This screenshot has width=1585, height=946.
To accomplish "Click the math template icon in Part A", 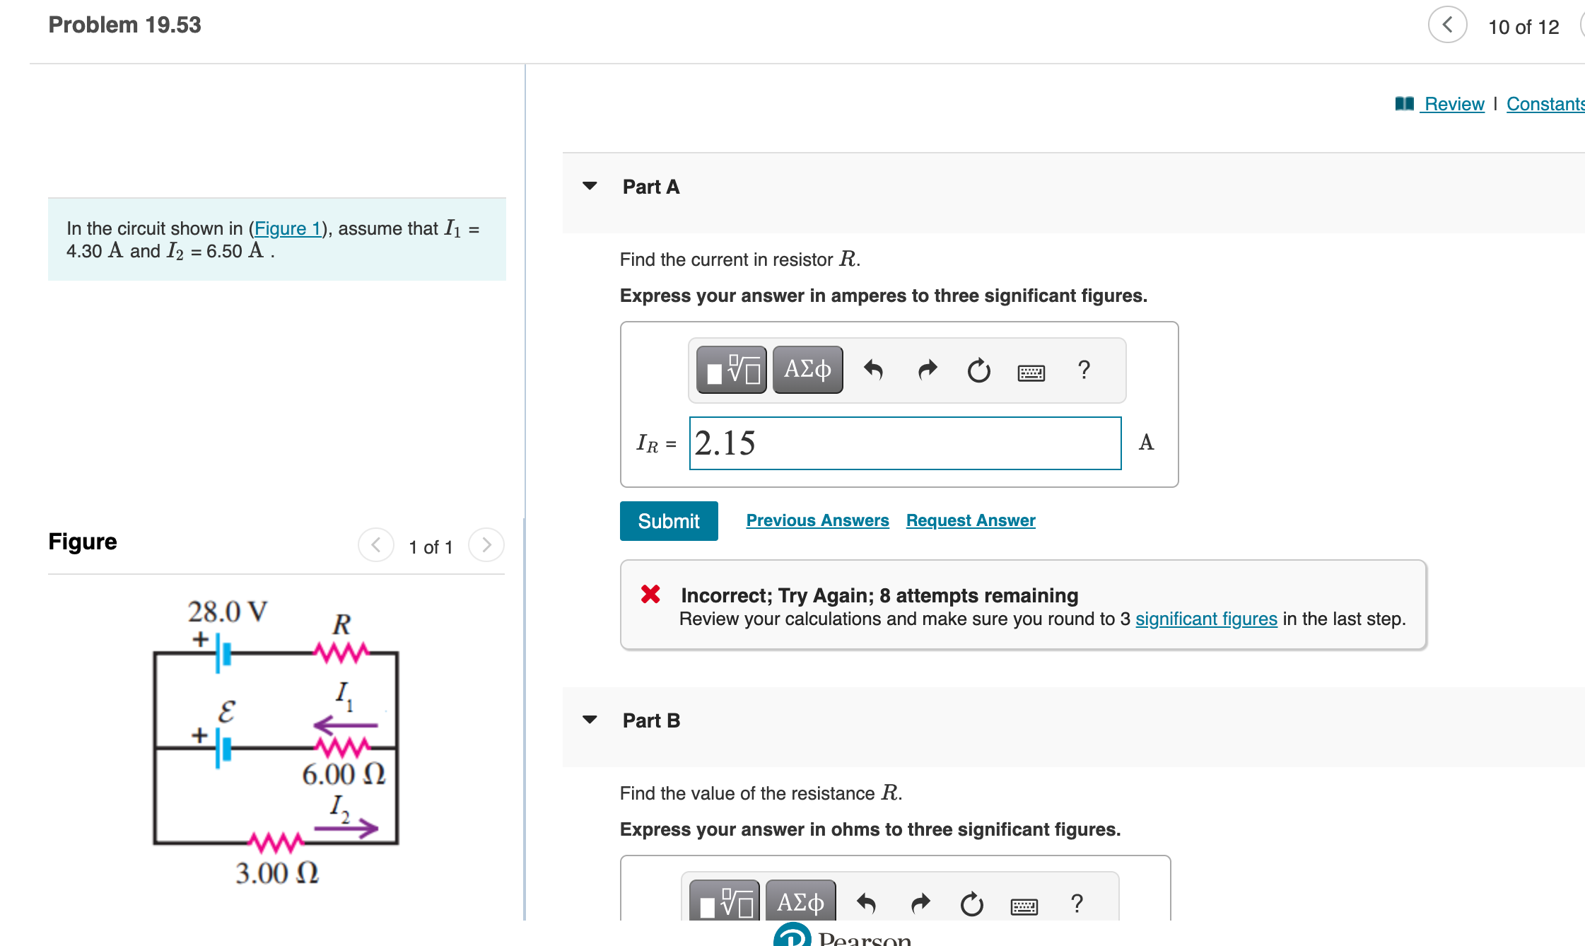I will (x=731, y=370).
